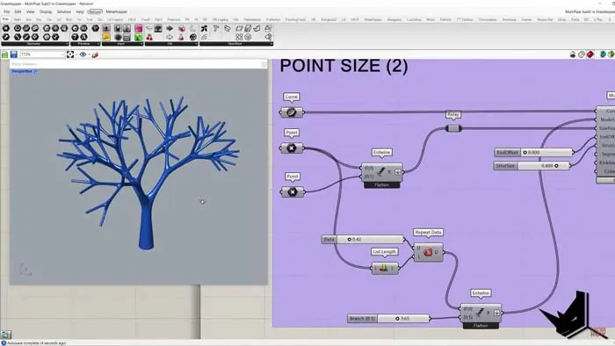The height and width of the screenshot is (346, 615).
Task: Select the red flask icon in Util group
Action: 181,37
